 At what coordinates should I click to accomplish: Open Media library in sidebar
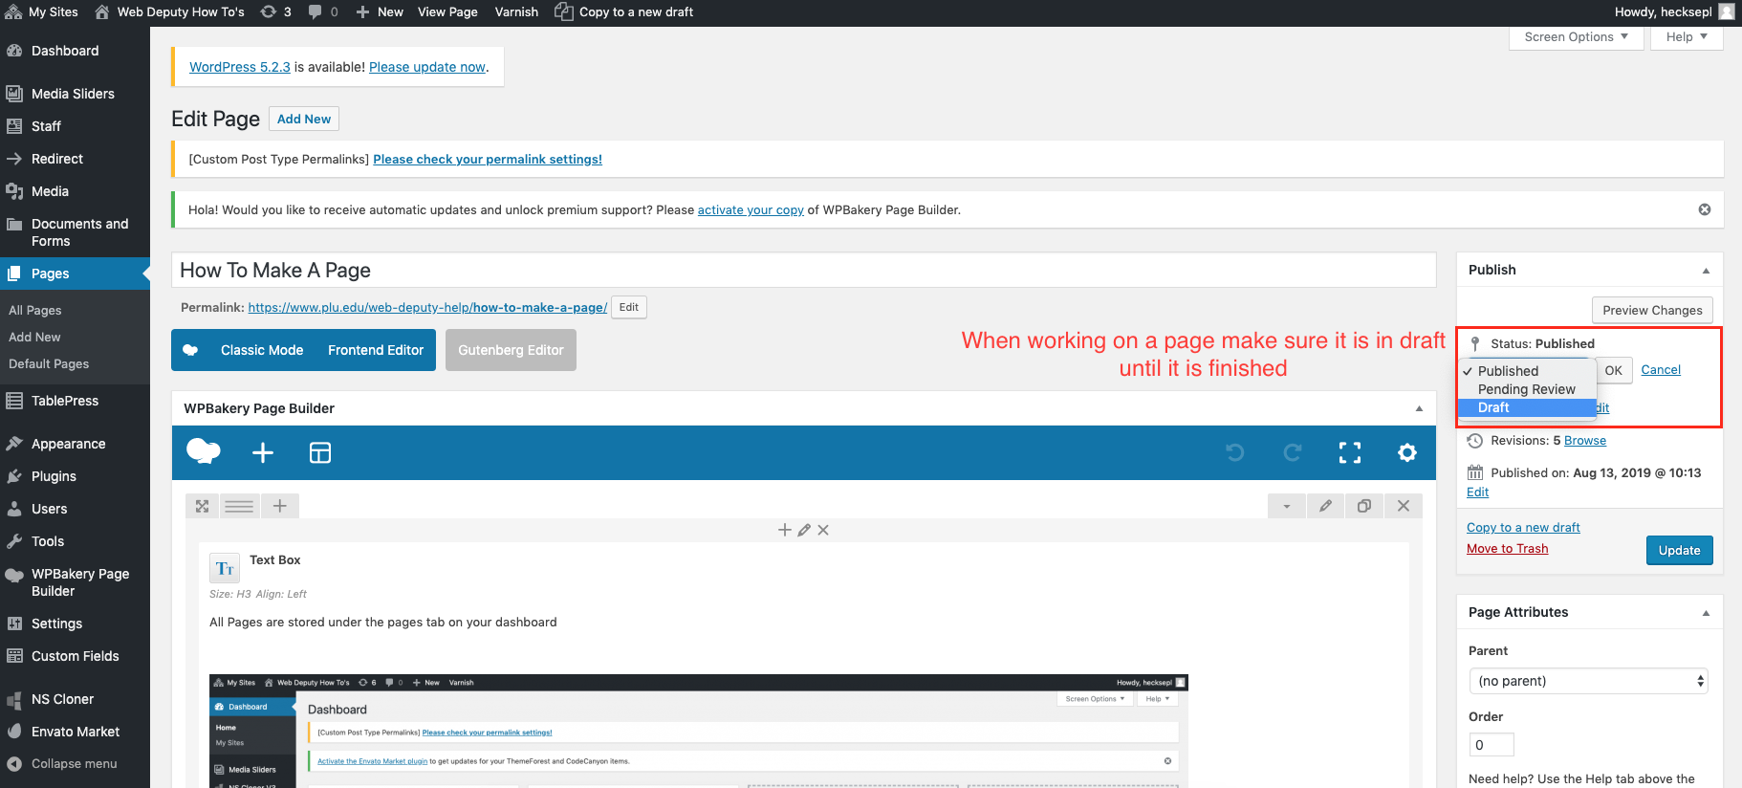click(x=50, y=191)
